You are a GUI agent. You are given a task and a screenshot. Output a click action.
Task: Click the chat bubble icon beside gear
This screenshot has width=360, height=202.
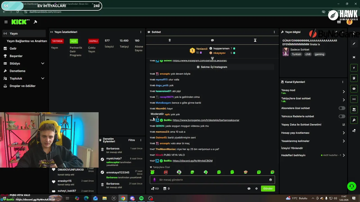tap(249, 189)
